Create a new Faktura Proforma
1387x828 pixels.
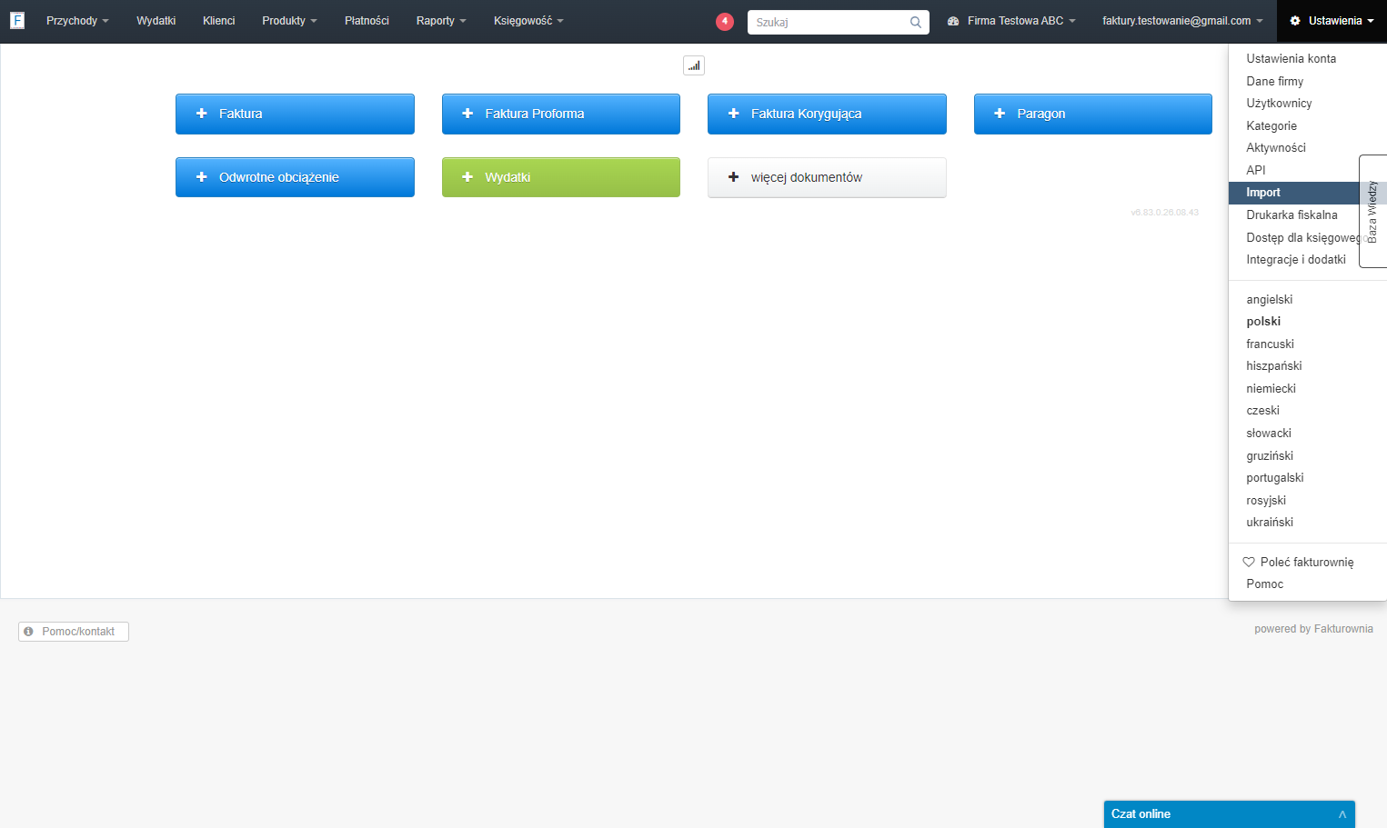pos(561,114)
